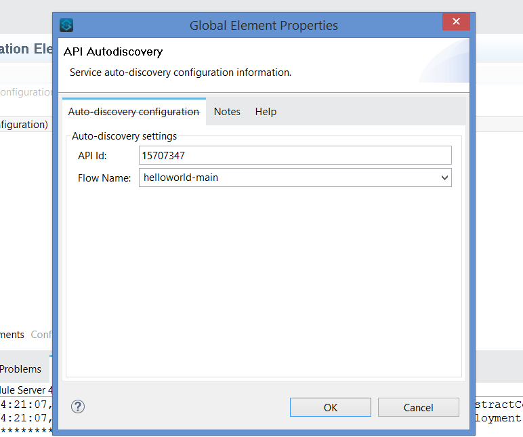
Task: Click the partially hidden Global Elements editor tab
Action: [12, 335]
